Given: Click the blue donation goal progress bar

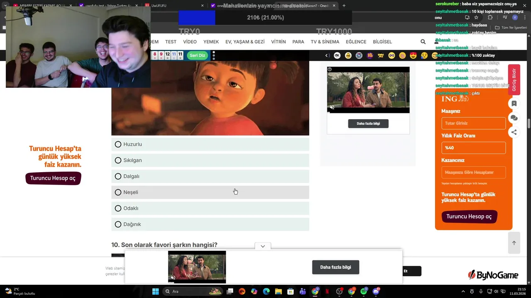Looking at the screenshot, I should point(197,18).
